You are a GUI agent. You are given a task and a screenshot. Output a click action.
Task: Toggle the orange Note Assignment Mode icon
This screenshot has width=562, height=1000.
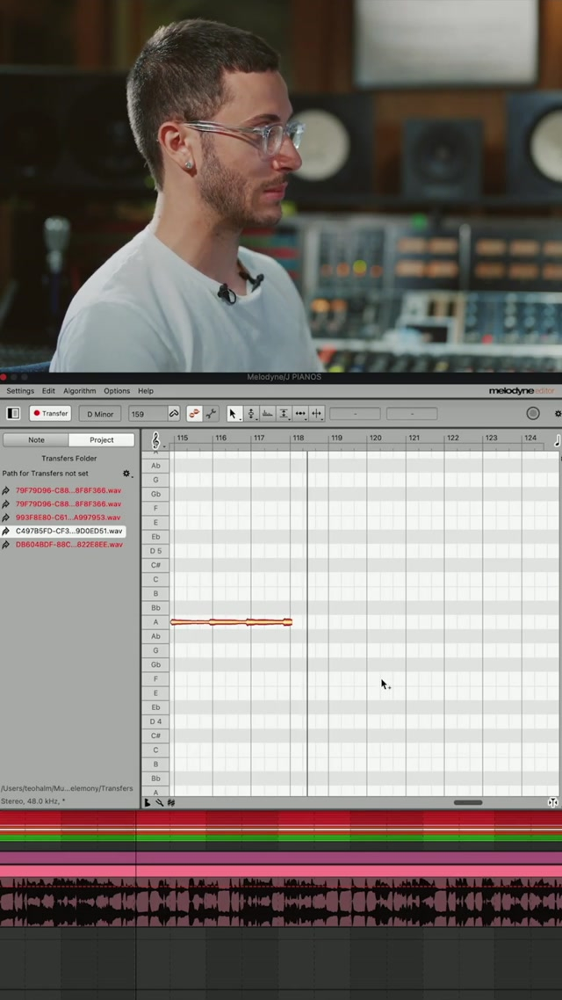pos(195,413)
